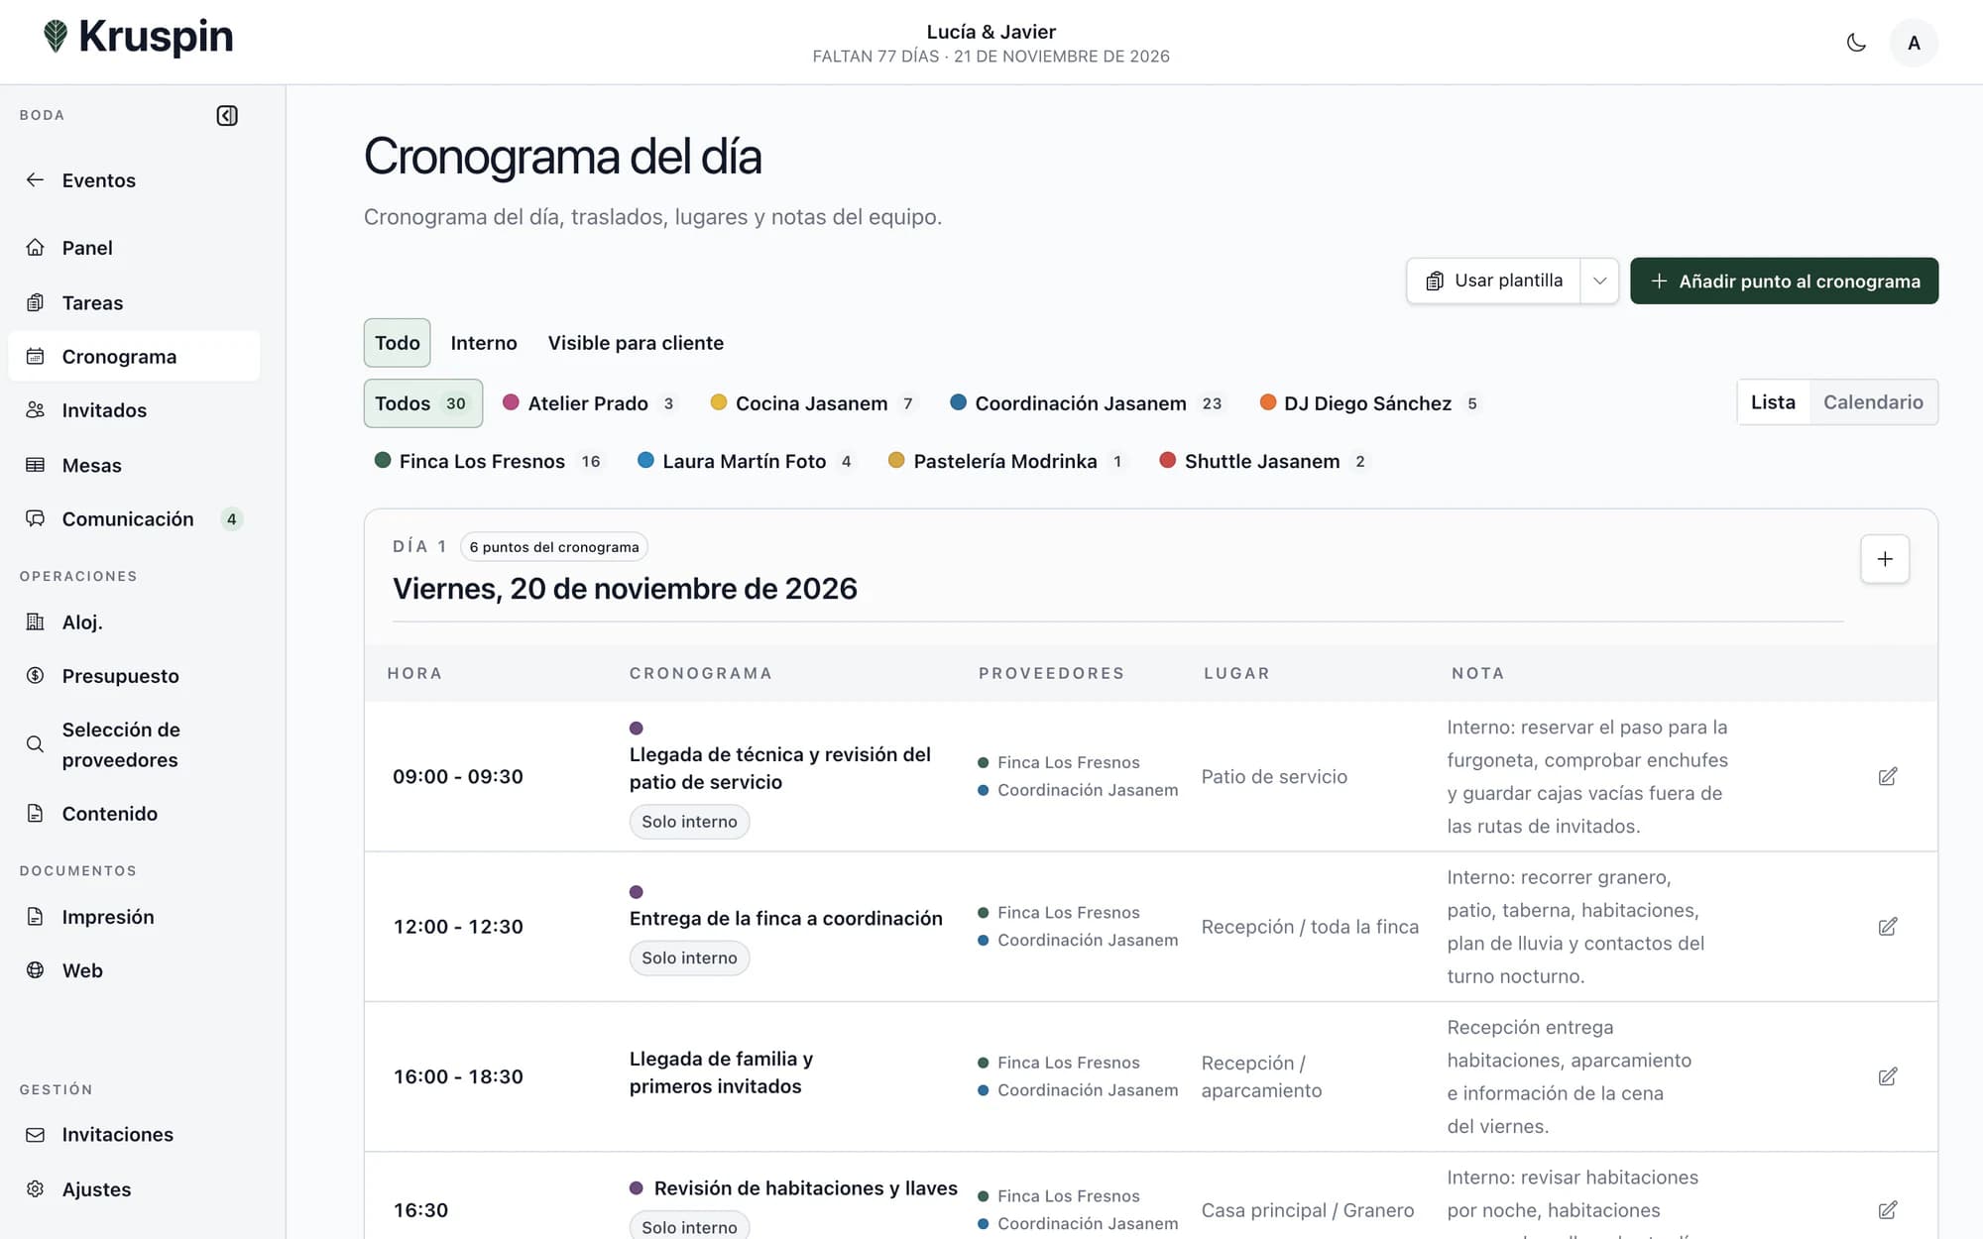
Task: Filter by Pastelería Modrinka
Action: click(1006, 461)
